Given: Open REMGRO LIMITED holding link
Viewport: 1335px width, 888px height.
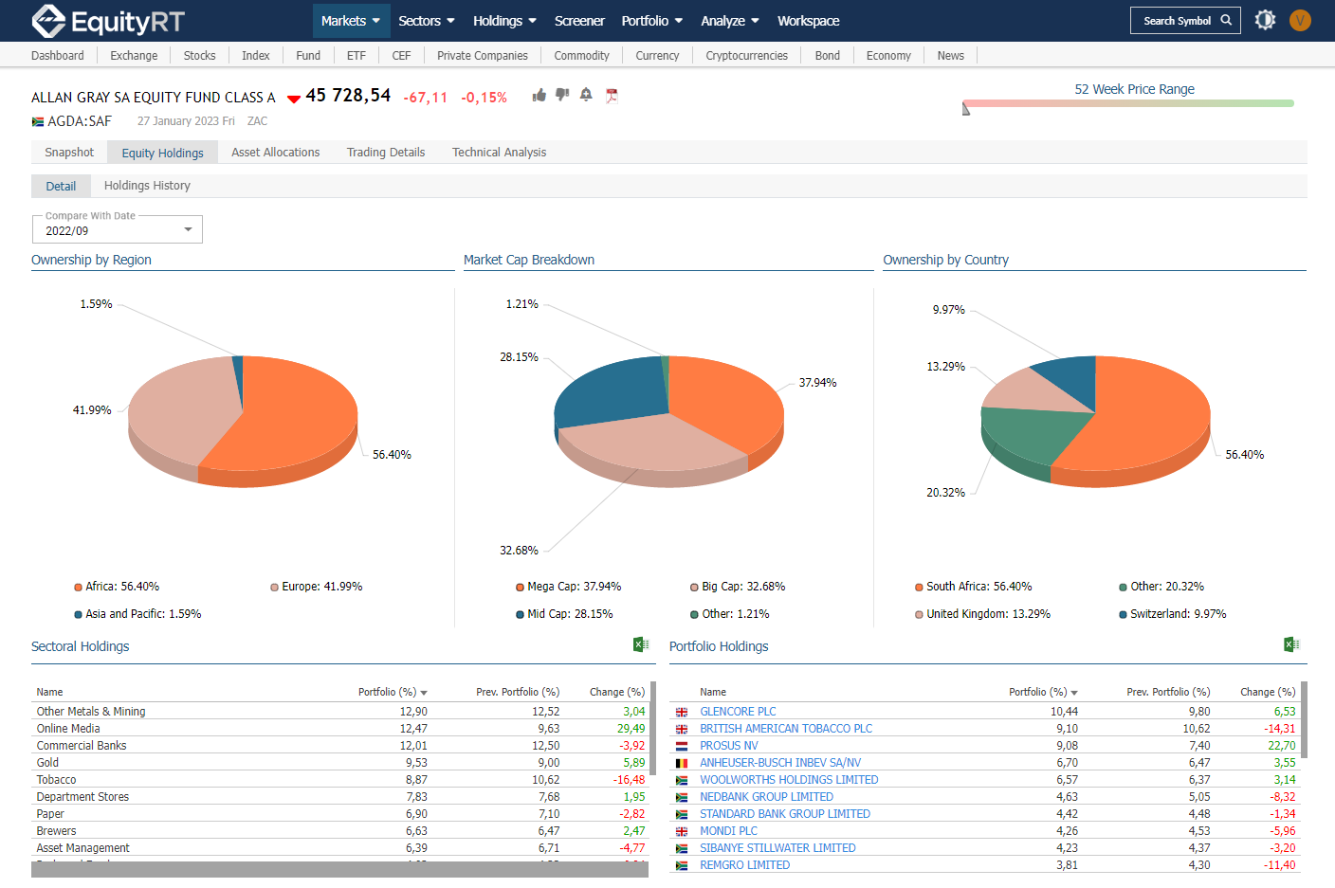Looking at the screenshot, I should 744,865.
